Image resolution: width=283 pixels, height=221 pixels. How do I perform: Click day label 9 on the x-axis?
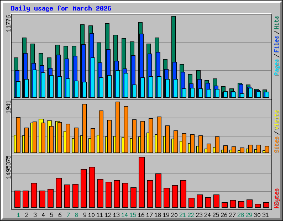85,215
